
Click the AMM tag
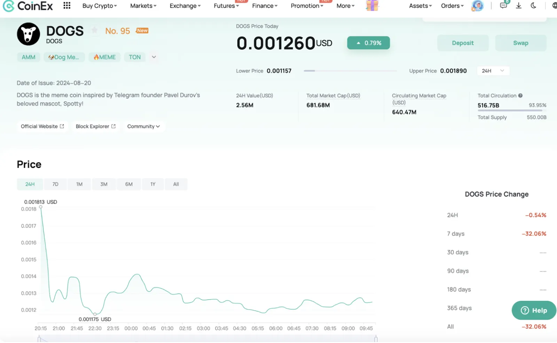pos(29,57)
